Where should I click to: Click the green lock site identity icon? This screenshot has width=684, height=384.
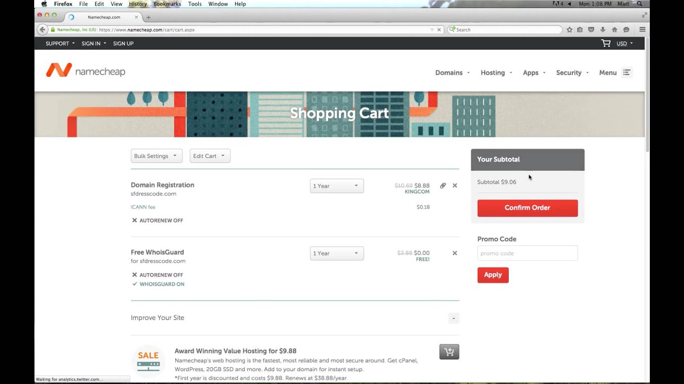tap(53, 30)
